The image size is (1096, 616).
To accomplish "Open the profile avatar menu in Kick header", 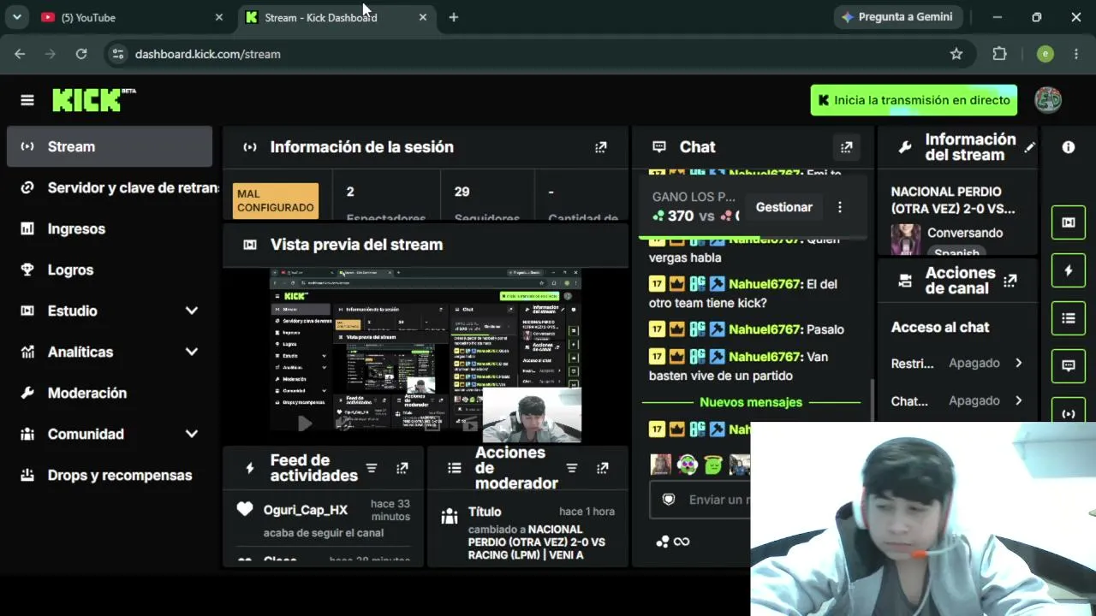I will pyautogui.click(x=1048, y=100).
